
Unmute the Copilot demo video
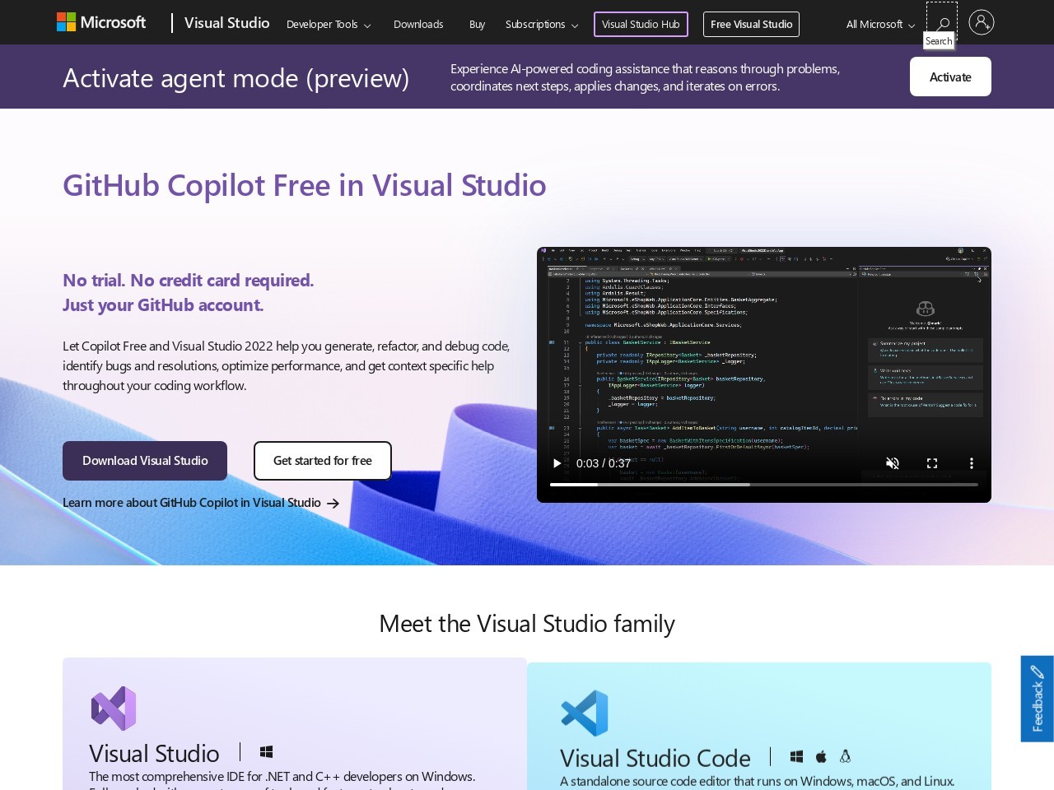(x=893, y=463)
